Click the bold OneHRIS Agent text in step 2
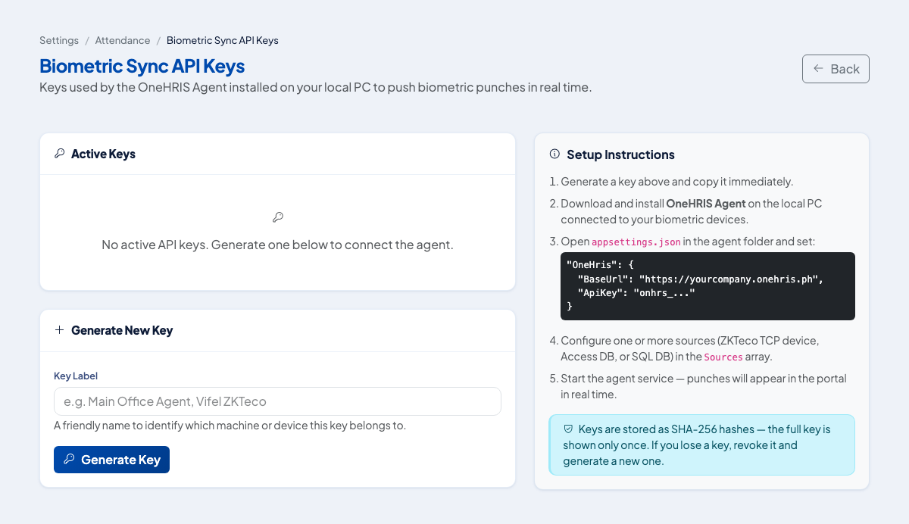The height and width of the screenshot is (524, 909). [706, 204]
